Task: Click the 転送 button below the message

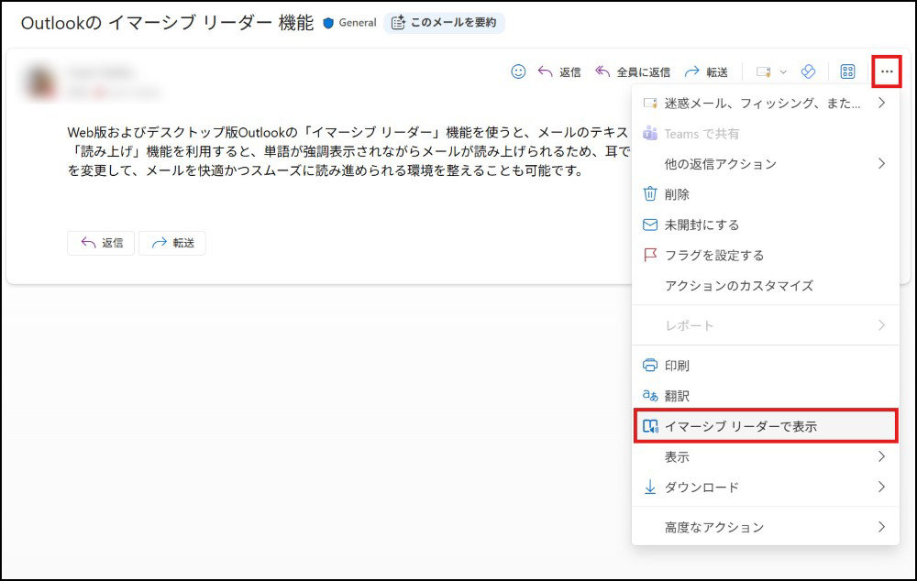Action: 172,243
